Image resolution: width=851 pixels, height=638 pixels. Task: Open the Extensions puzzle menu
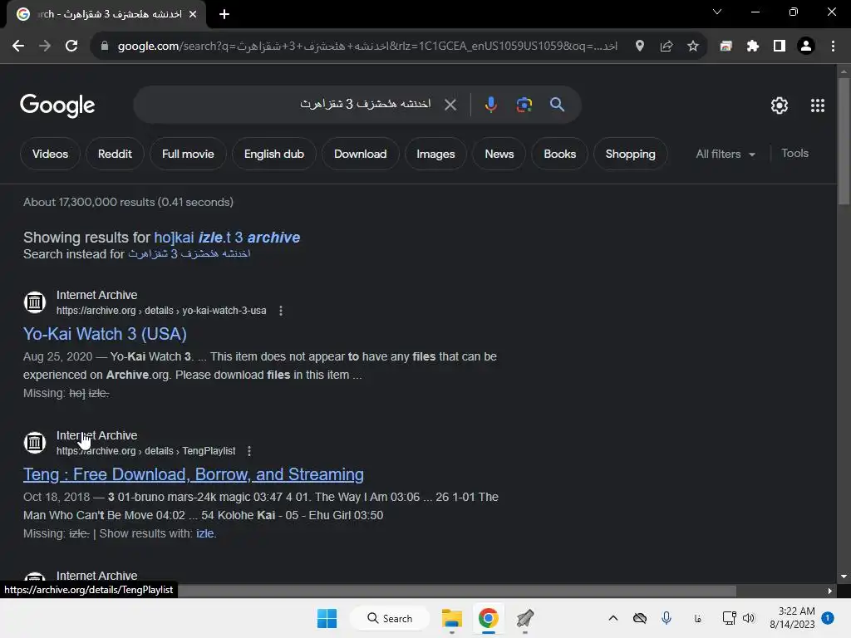[x=752, y=47]
